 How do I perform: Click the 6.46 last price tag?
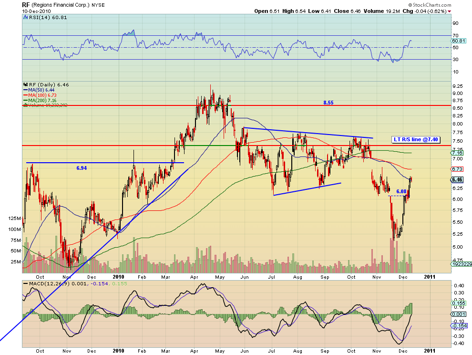click(457, 179)
